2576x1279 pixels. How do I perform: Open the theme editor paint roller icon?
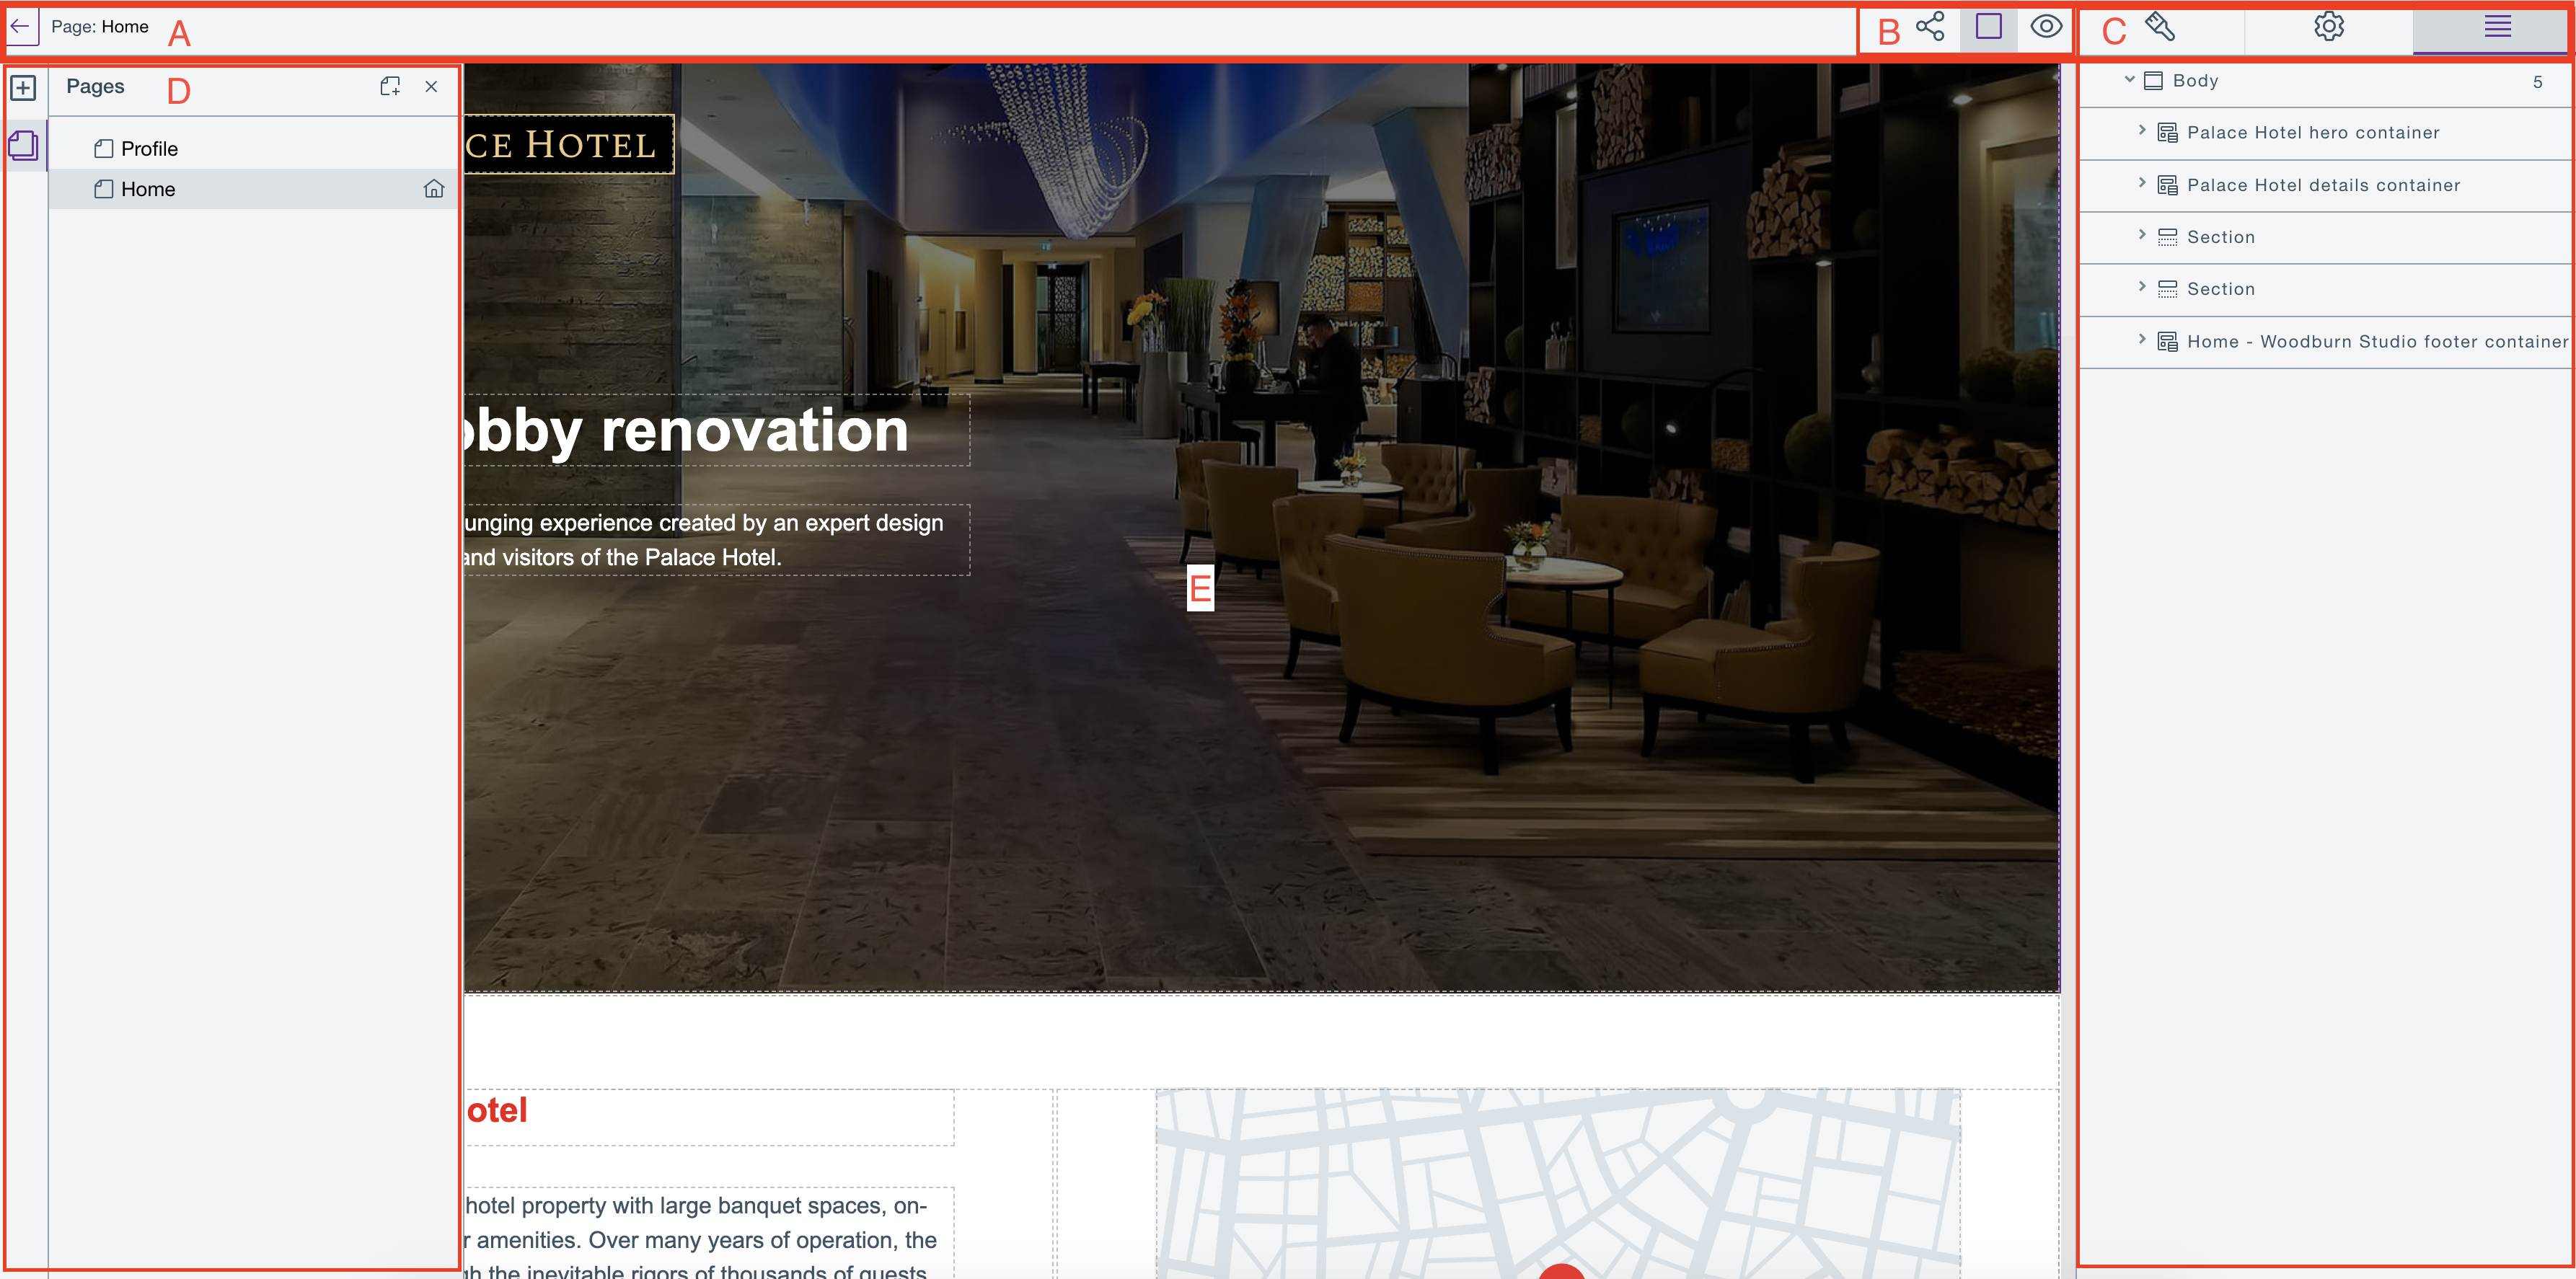2160,27
